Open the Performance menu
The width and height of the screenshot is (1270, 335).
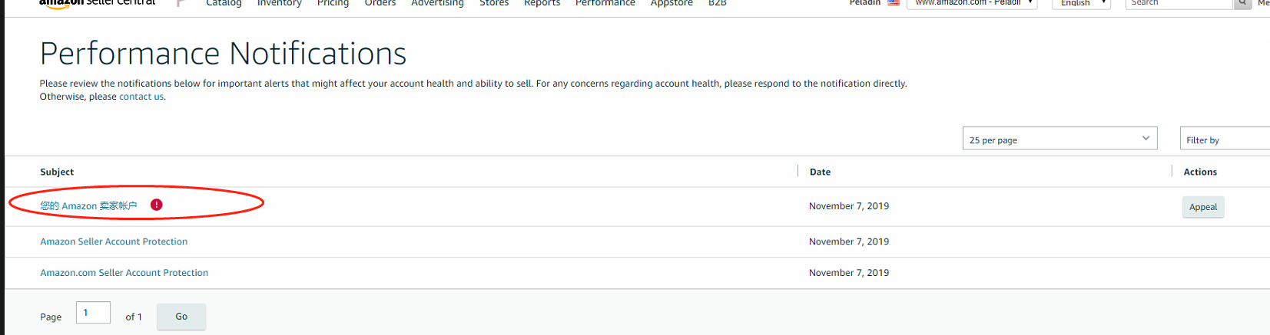click(x=605, y=3)
